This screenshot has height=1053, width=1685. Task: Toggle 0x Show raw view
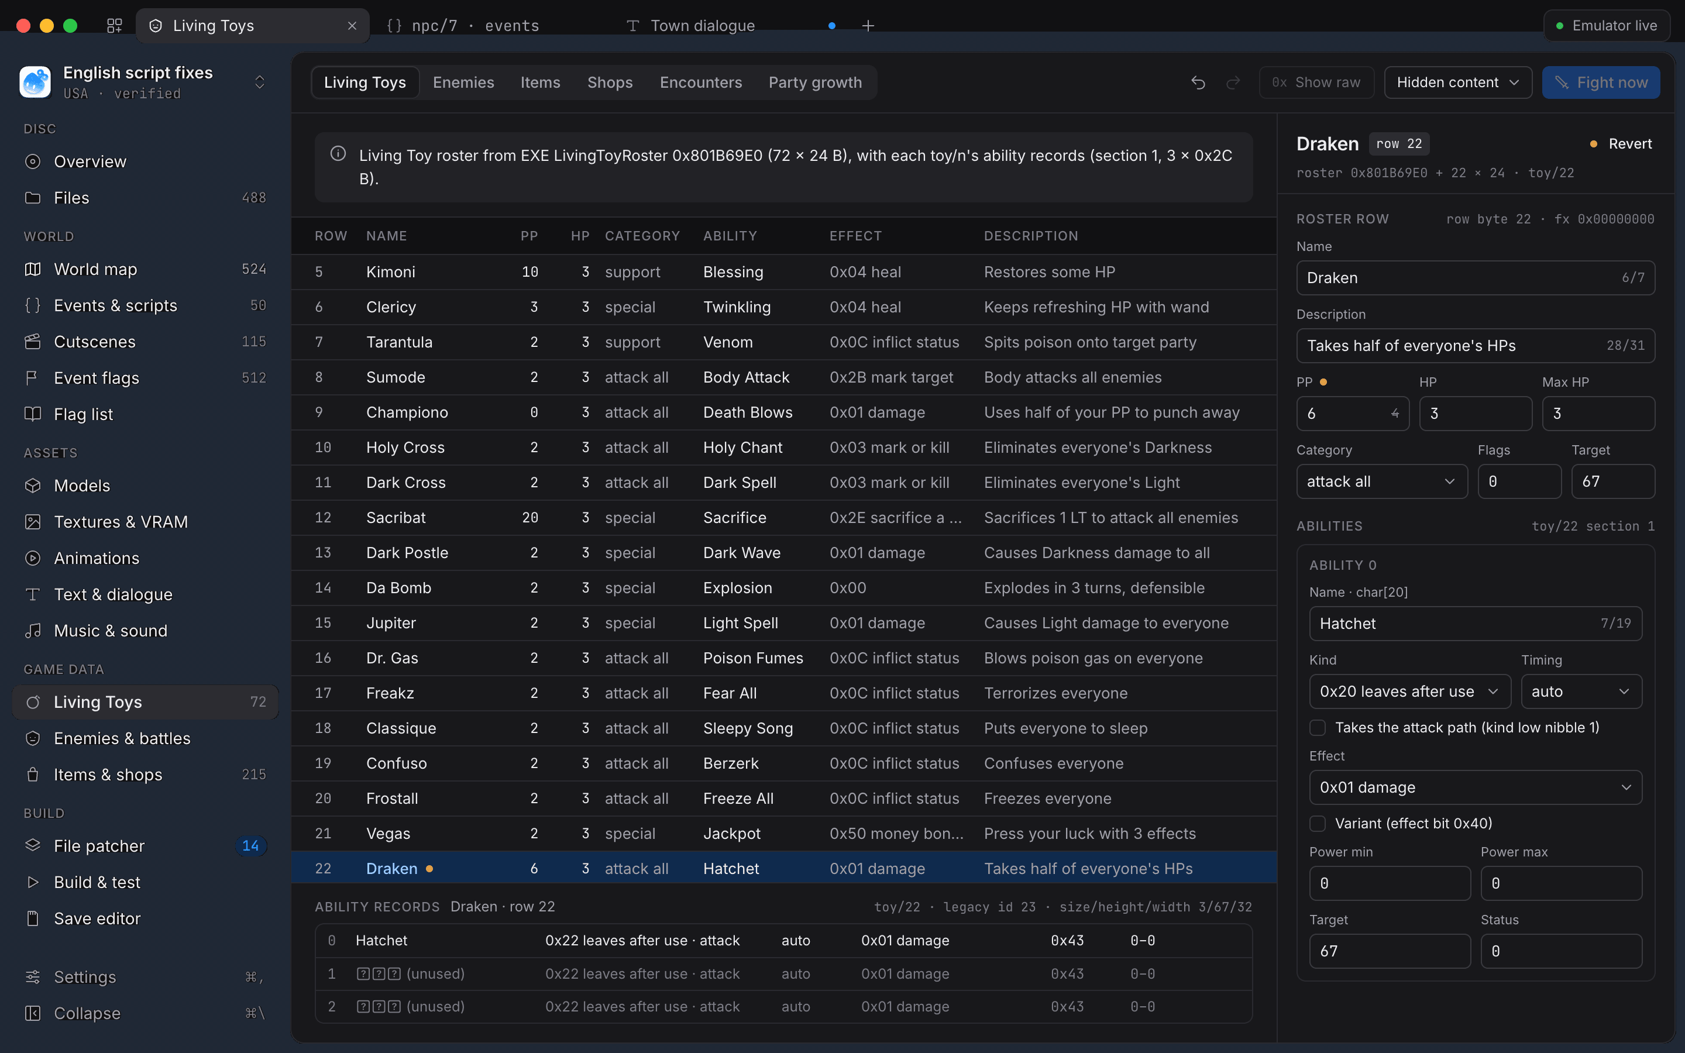[x=1316, y=83]
